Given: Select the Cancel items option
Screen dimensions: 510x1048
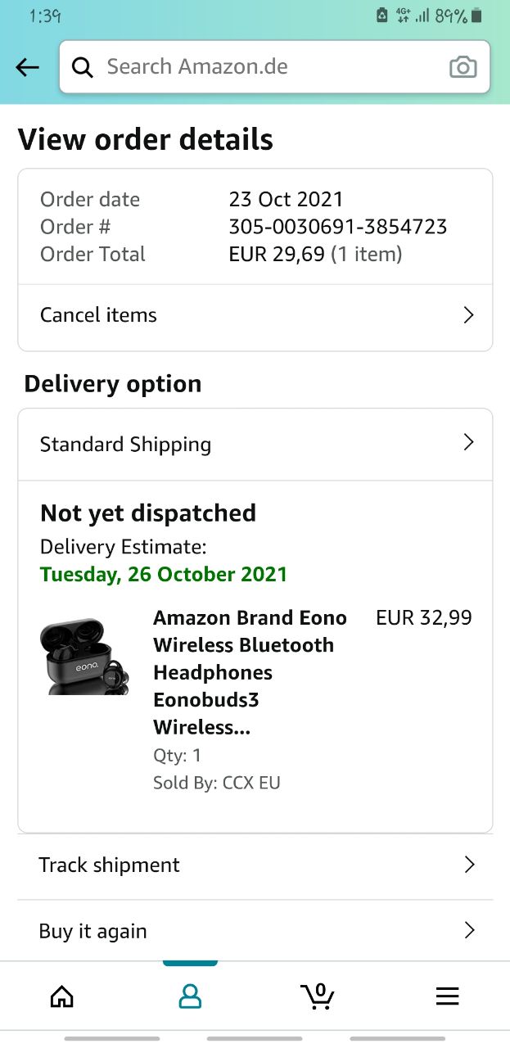Looking at the screenshot, I should point(98,315).
